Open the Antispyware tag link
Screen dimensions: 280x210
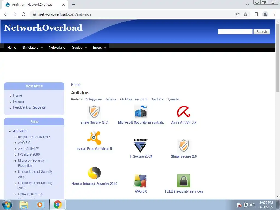pos(94,99)
